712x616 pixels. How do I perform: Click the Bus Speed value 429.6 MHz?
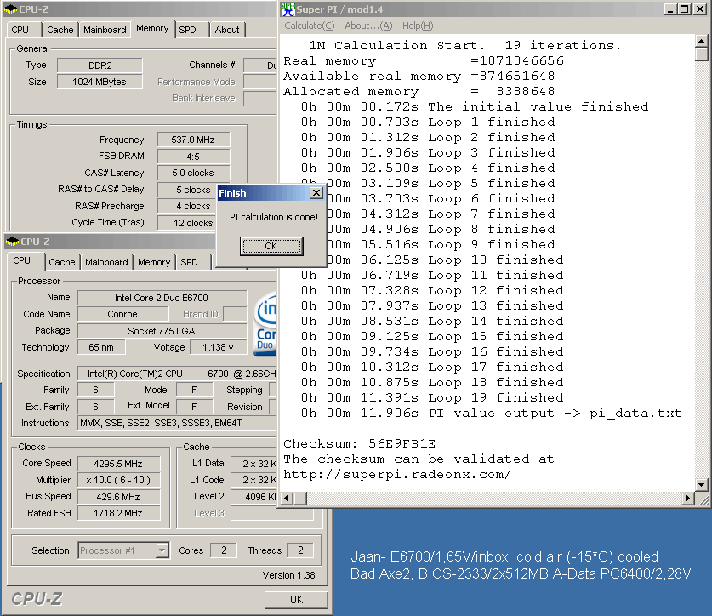point(118,497)
